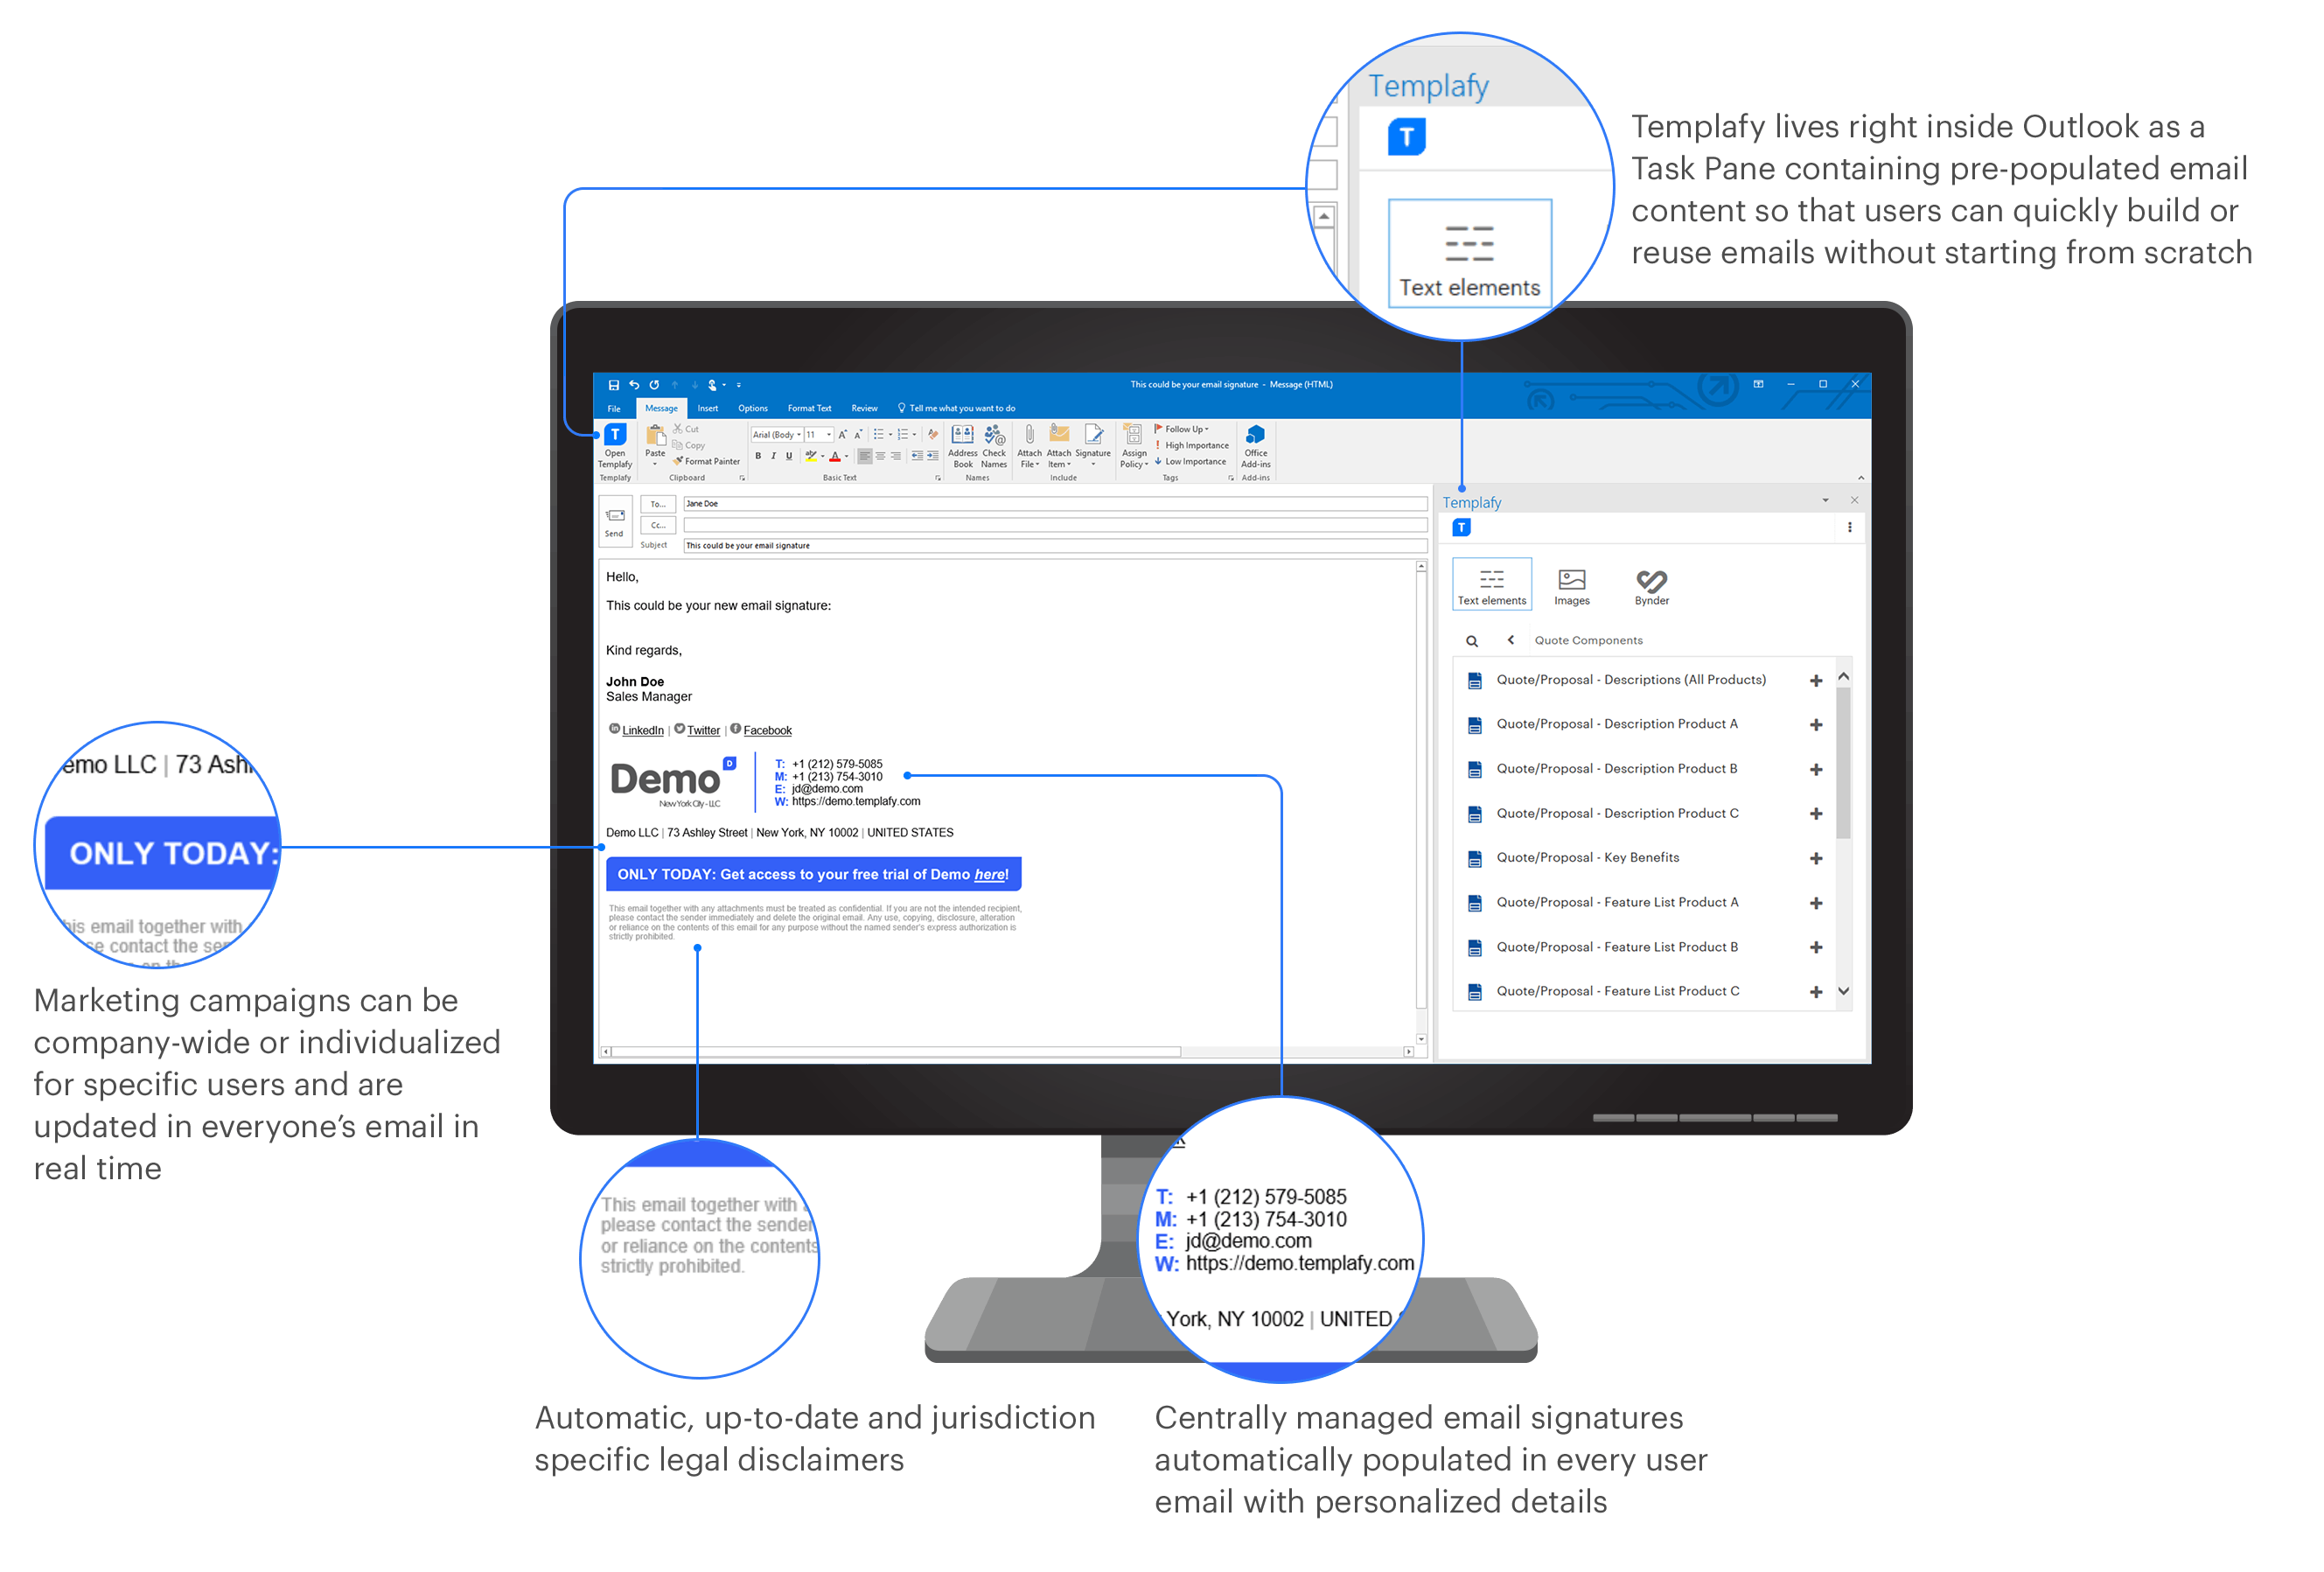The width and height of the screenshot is (2324, 1572).
Task: Open the Facebook link in signature
Action: [x=767, y=731]
